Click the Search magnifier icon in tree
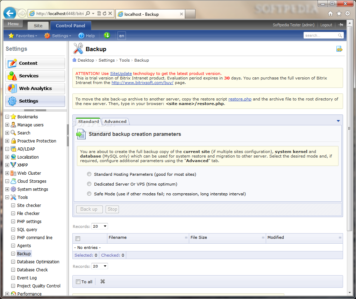Image resolution: width=356 pixels, height=299 pixels. (x=13, y=133)
